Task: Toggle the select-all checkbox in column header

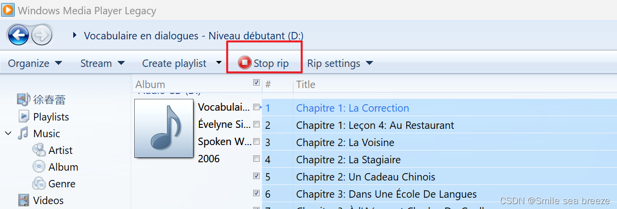Action: pos(256,83)
